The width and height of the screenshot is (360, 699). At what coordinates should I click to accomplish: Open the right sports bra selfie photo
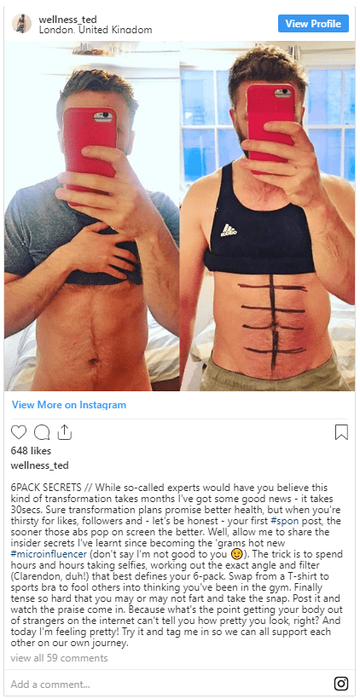point(268,217)
